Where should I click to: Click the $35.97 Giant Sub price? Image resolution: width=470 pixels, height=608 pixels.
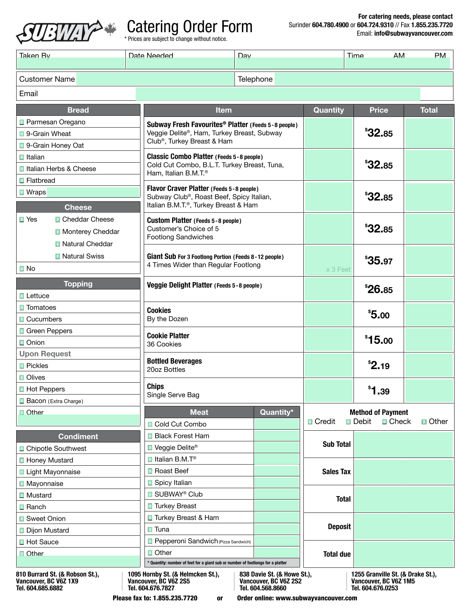pyautogui.click(x=379, y=261)
